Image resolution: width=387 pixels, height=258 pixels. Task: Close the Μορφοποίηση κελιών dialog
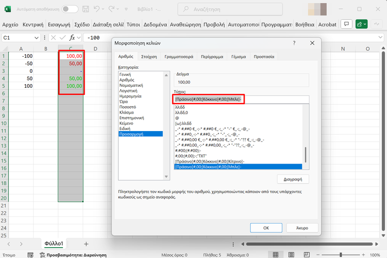click(x=312, y=43)
